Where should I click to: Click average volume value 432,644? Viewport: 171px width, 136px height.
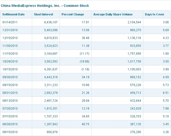coord(135,101)
